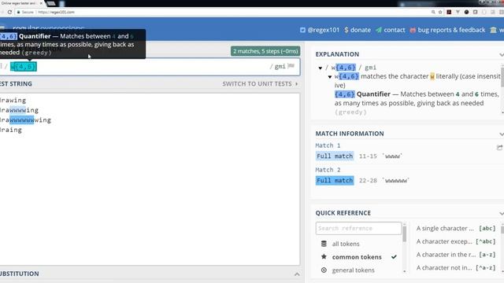Image resolution: width=504 pixels, height=283 pixels.
Task: Click the target icon beside general tokens
Action: tap(324, 270)
